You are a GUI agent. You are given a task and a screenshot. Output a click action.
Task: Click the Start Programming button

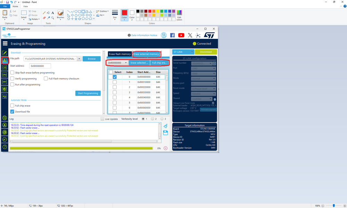click(88, 93)
